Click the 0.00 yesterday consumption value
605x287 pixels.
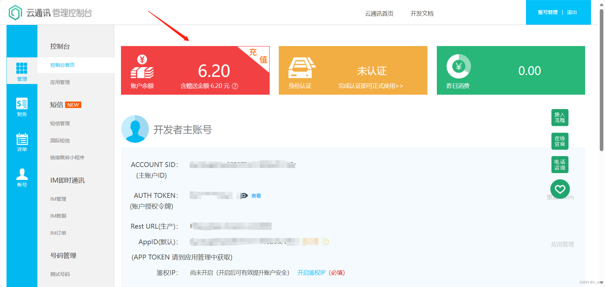click(x=530, y=71)
